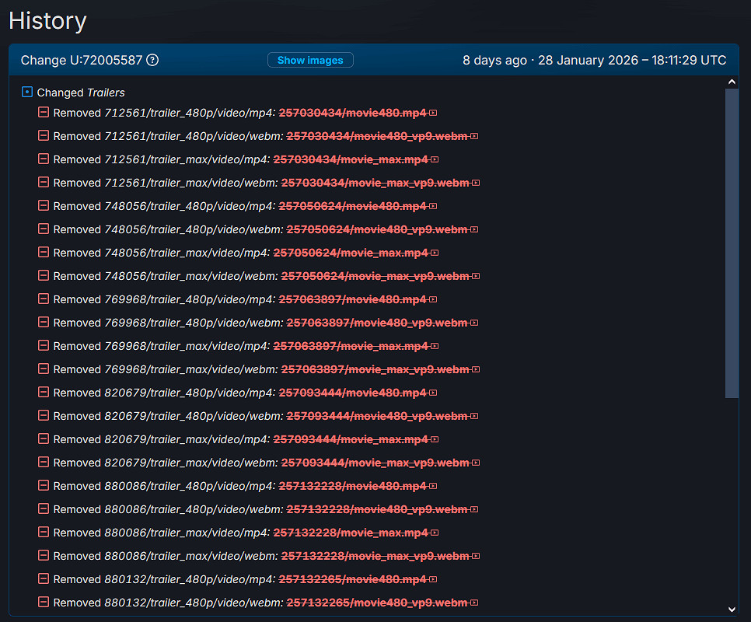Open removed link 257063897/movie_max.mp4
The width and height of the screenshot is (751, 622).
351,346
